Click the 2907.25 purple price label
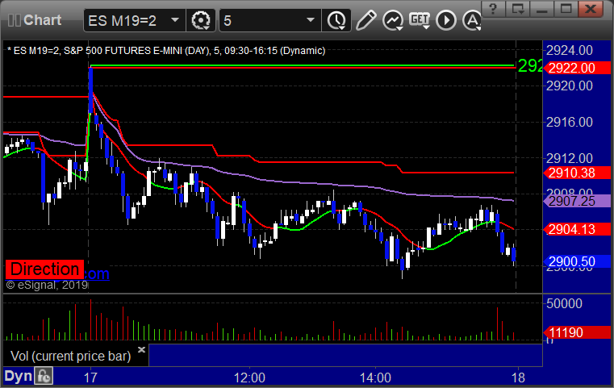Screen dimensions: 614x388 pyautogui.click(x=577, y=201)
